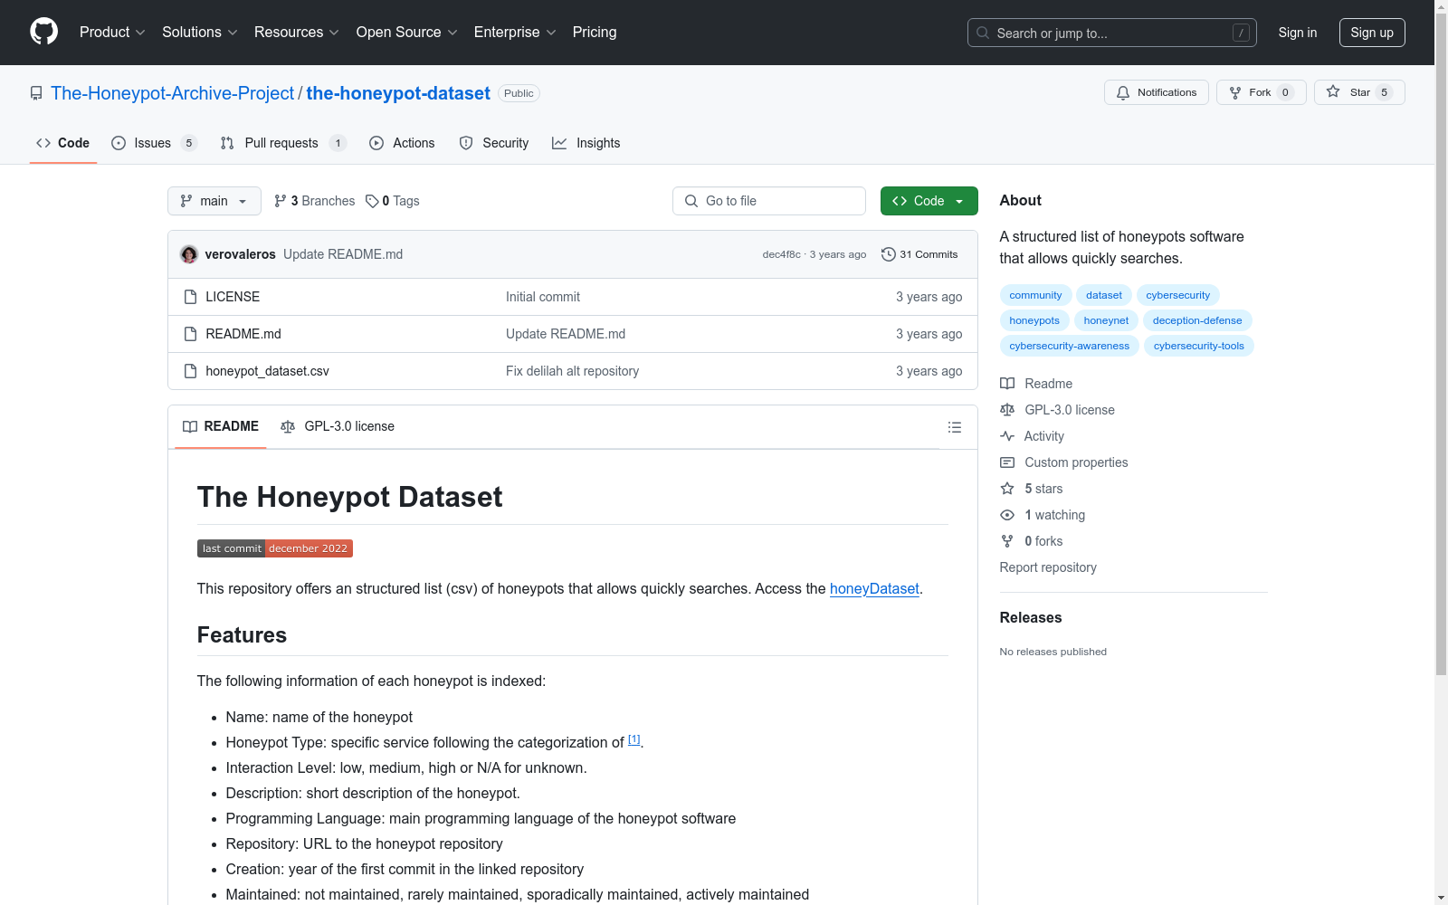Image resolution: width=1448 pixels, height=905 pixels.
Task: View repository Activity
Action: pyautogui.click(x=1032, y=436)
